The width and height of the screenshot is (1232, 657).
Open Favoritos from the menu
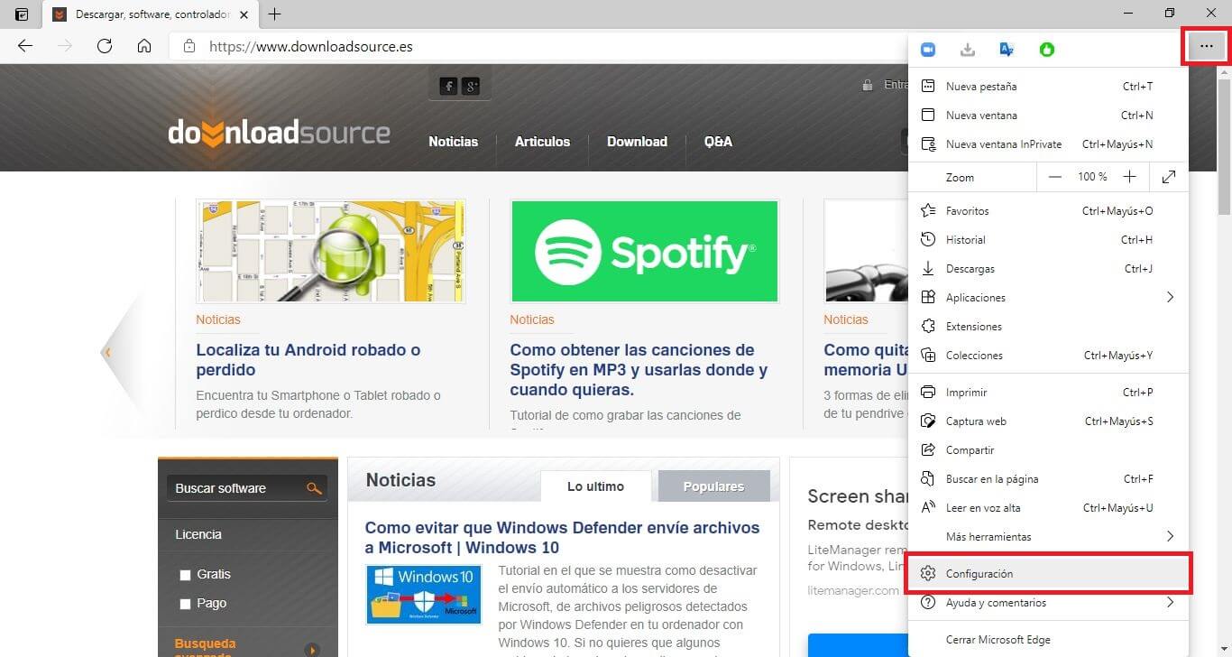1048,211
